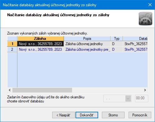
Task: Sort by the Záloha column header
Action: click(41, 39)
